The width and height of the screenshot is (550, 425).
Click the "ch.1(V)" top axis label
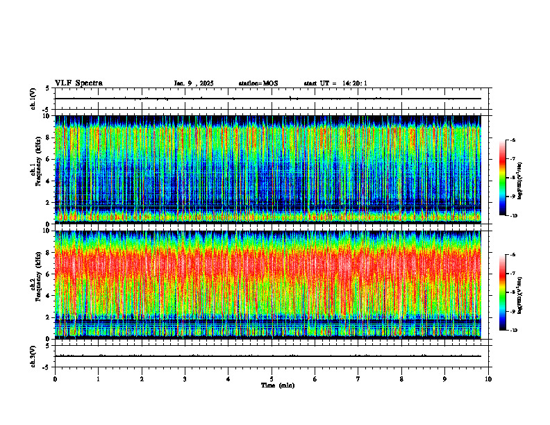33,99
